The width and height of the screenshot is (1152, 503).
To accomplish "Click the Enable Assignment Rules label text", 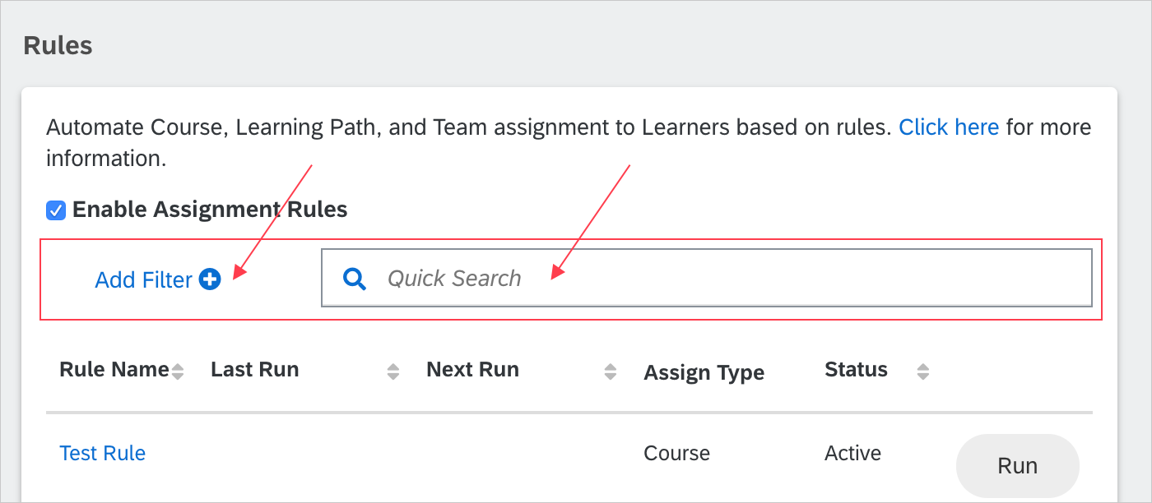I will click(x=210, y=210).
